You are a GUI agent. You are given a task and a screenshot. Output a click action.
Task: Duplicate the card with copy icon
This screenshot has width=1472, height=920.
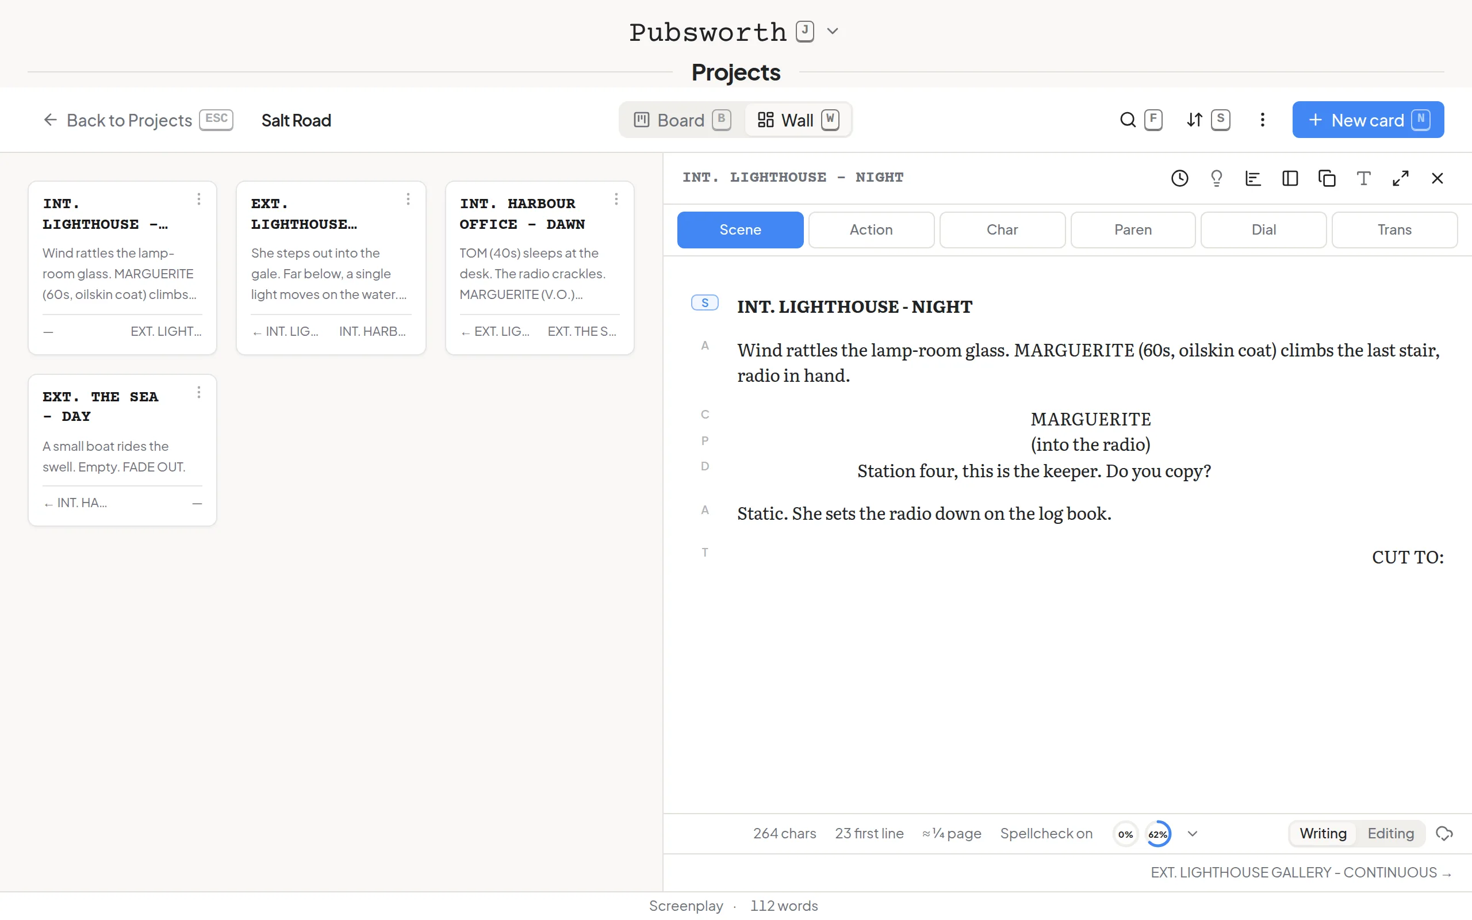[1327, 178]
